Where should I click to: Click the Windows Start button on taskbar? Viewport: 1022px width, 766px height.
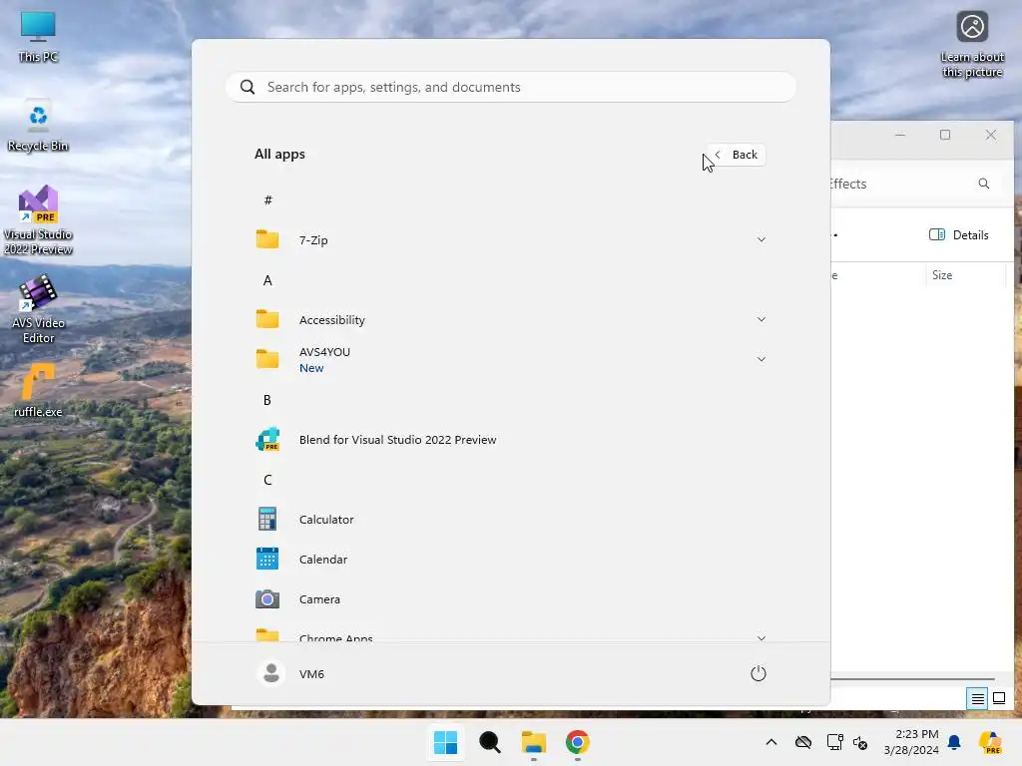(x=446, y=742)
